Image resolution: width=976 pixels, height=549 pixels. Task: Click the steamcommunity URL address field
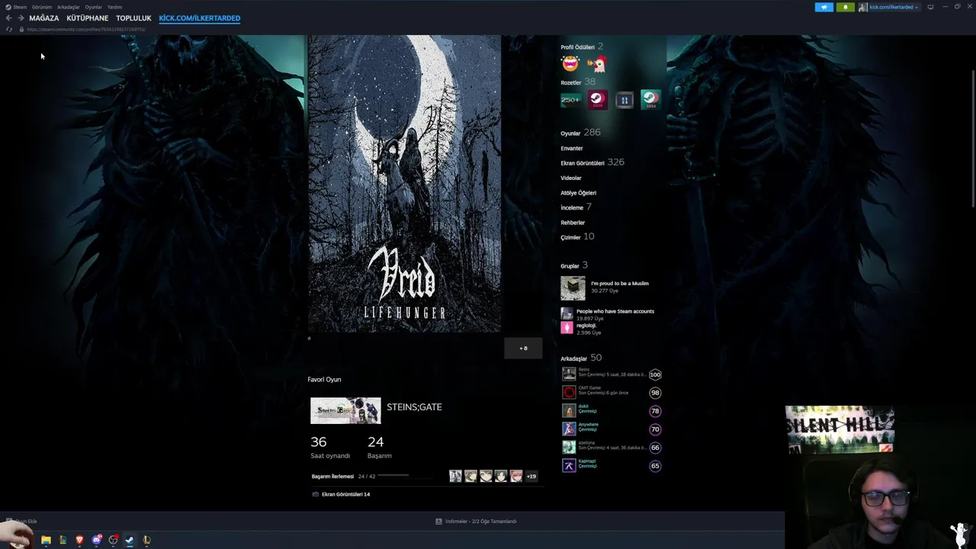pyautogui.click(x=85, y=29)
